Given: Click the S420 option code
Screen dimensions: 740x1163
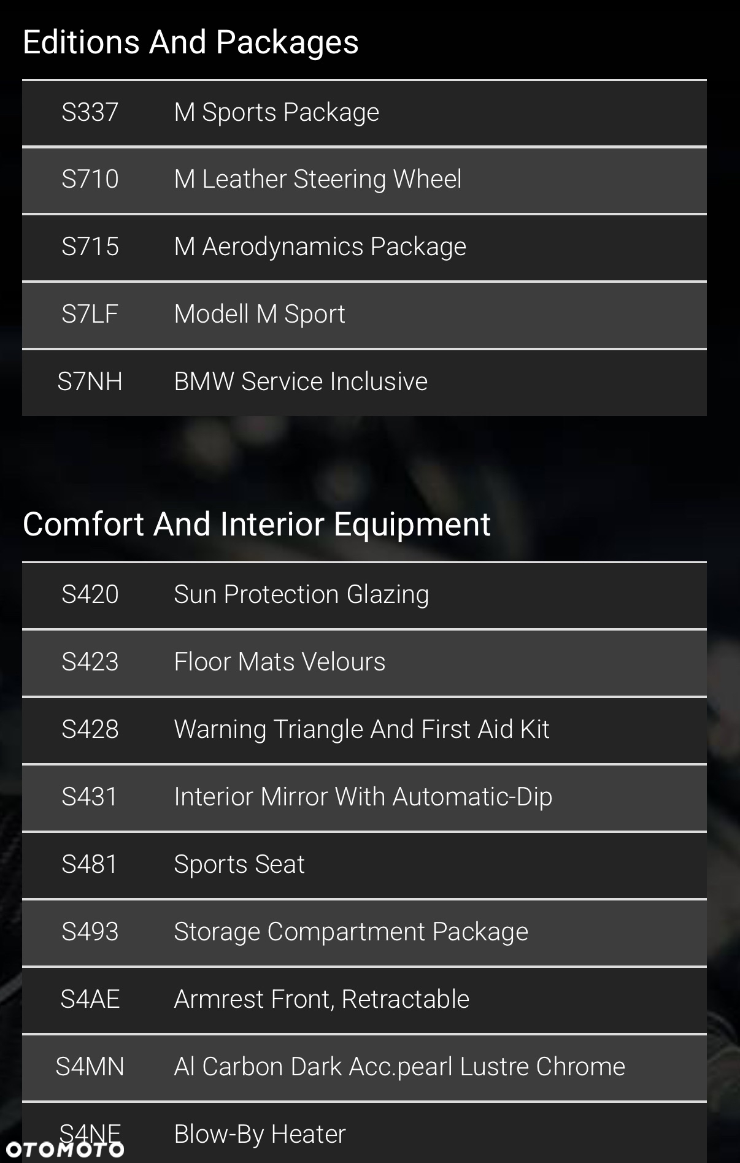Looking at the screenshot, I should click(90, 594).
